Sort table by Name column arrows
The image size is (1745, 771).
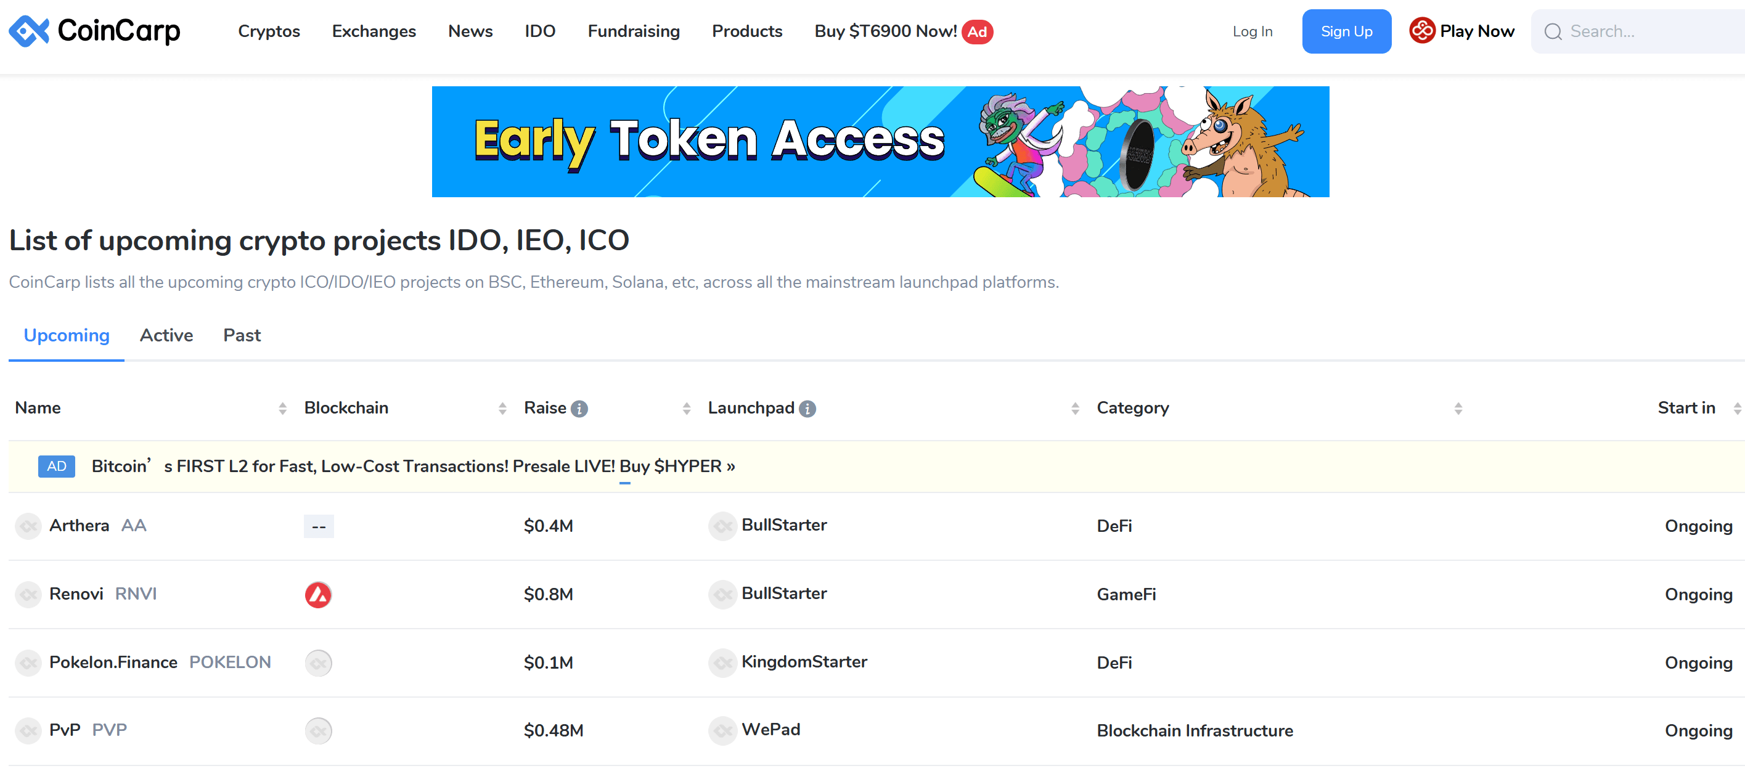[282, 409]
